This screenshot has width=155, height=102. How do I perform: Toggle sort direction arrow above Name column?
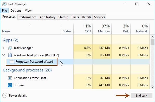point(30,25)
